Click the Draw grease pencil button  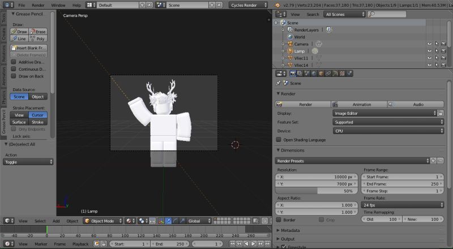[19, 32]
